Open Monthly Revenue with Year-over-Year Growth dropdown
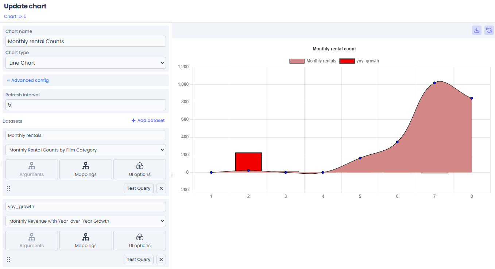Screen dimensions: 495x269 [x=86, y=221]
